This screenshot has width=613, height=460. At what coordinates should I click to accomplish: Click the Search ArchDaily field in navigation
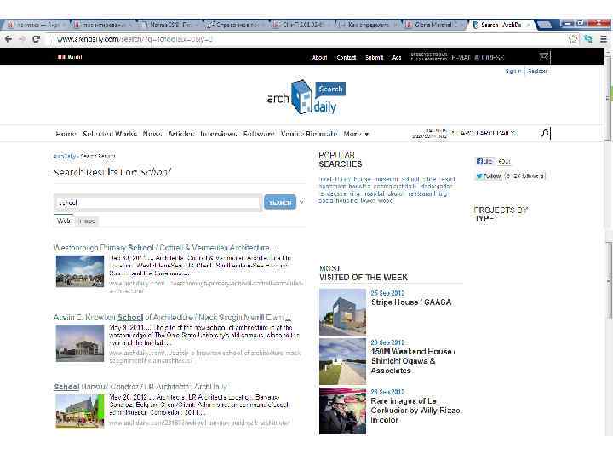coord(493,134)
